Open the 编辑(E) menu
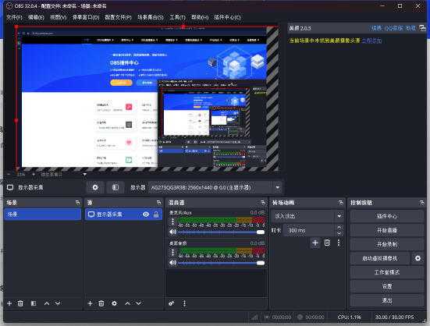 36,17
